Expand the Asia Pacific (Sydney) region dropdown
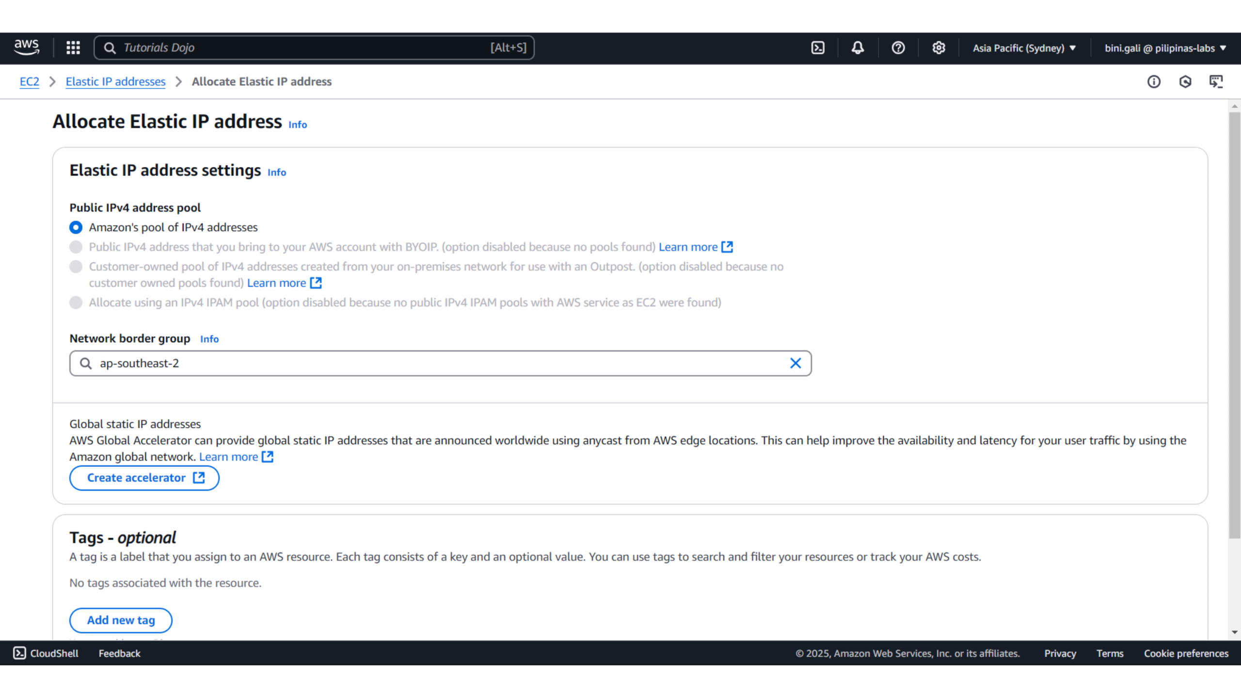The height and width of the screenshot is (698, 1241). (x=1024, y=48)
